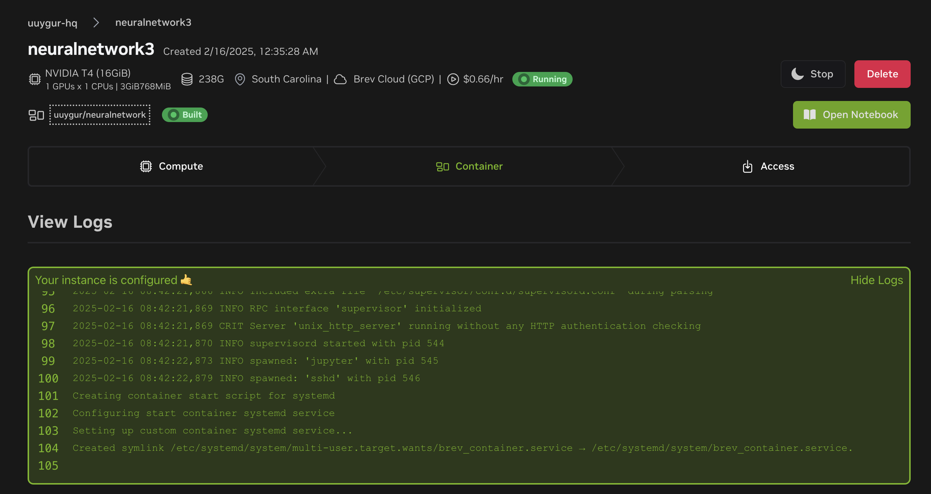Switch to the Container tab
The width and height of the screenshot is (931, 494).
(469, 166)
